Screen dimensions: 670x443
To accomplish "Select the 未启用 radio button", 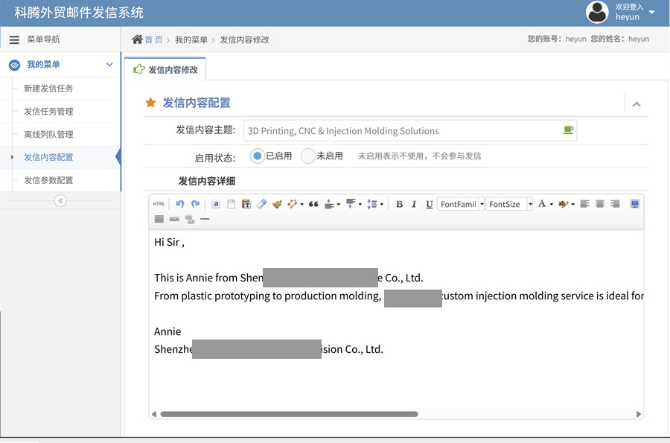I will coord(308,156).
